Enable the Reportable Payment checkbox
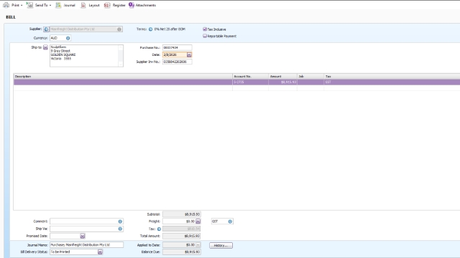The height and width of the screenshot is (258, 460). point(205,36)
